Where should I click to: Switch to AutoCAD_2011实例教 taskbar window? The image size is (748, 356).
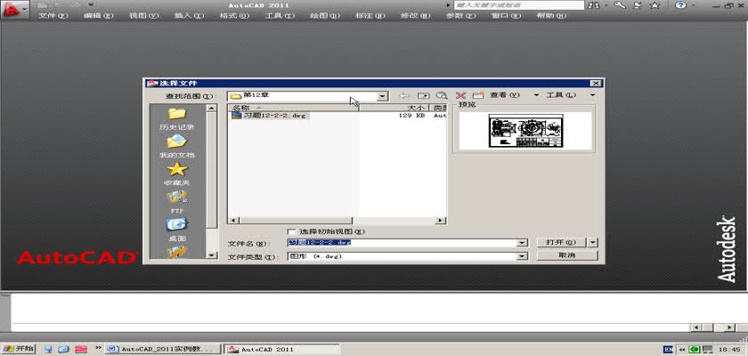tap(163, 350)
